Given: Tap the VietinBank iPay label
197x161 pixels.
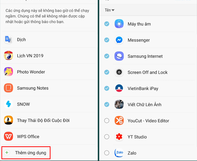Looking at the screenshot, I should (143, 88).
